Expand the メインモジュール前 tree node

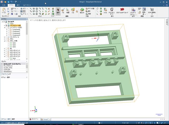pyautogui.click(x=4, y=26)
